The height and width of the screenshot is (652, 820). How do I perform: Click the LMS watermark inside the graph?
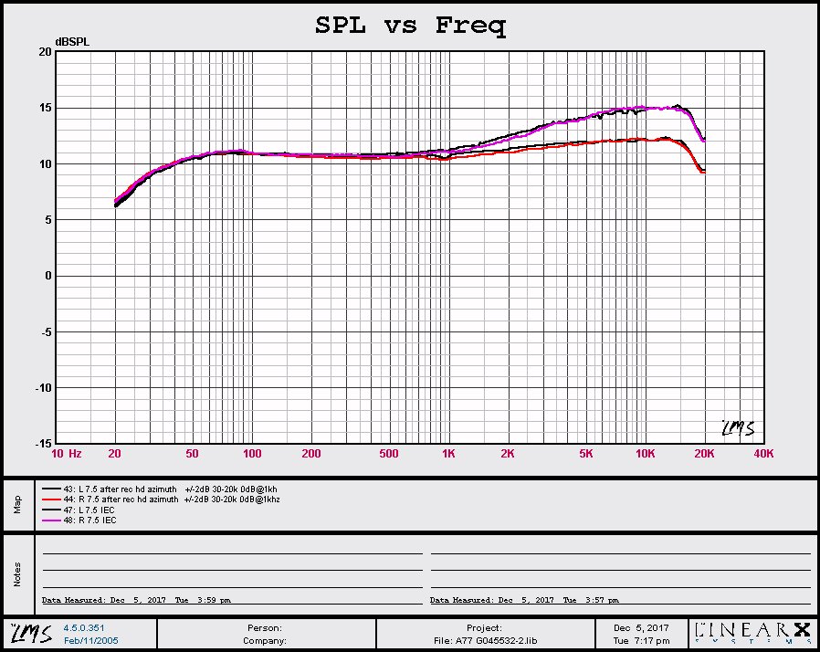coord(735,427)
